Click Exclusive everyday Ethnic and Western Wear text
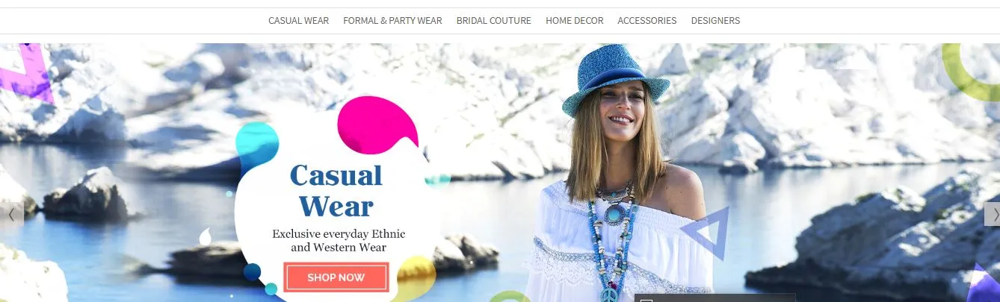This screenshot has height=302, width=1000. 339,240
